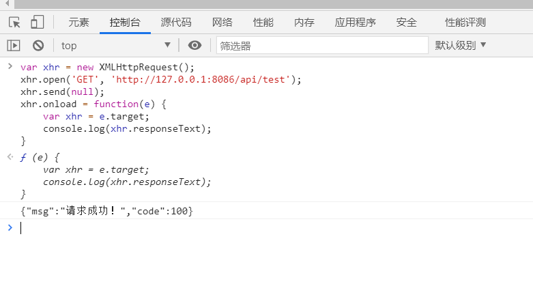Switch to the 性能评测 tab
This screenshot has width=533, height=284.
click(465, 23)
